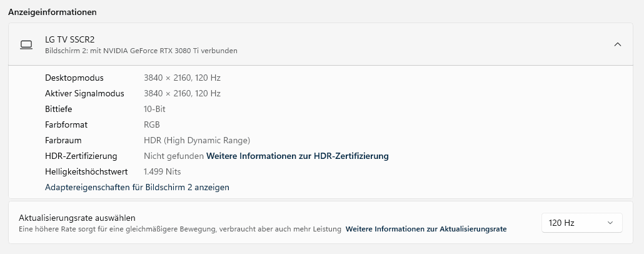The image size is (644, 254).
Task: Select the Farbraum label
Action: point(63,140)
